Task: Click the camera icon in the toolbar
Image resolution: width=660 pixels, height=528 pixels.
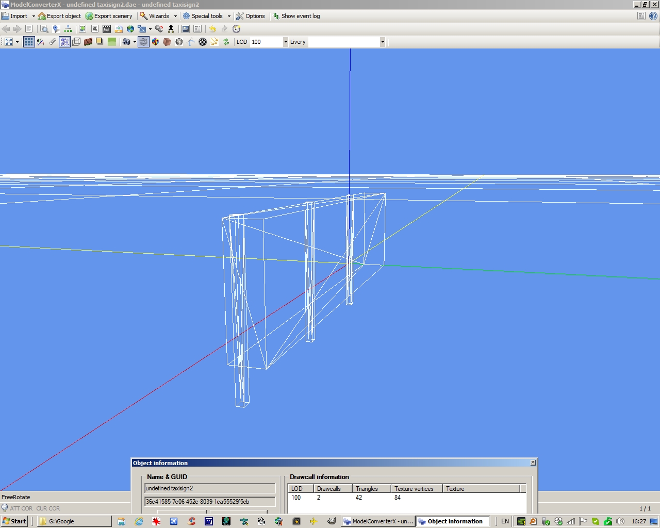Action: (x=126, y=42)
